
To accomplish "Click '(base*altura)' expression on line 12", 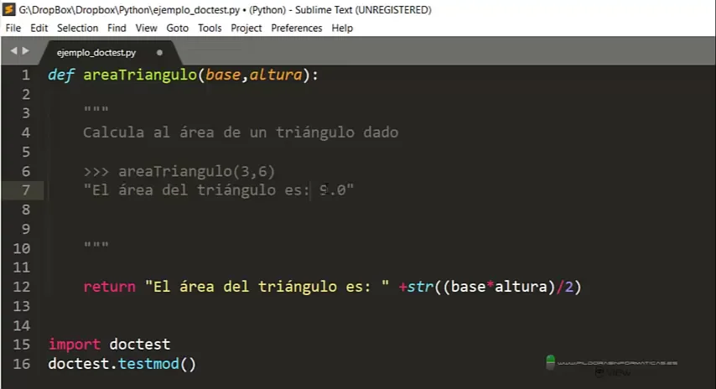I will (499, 287).
